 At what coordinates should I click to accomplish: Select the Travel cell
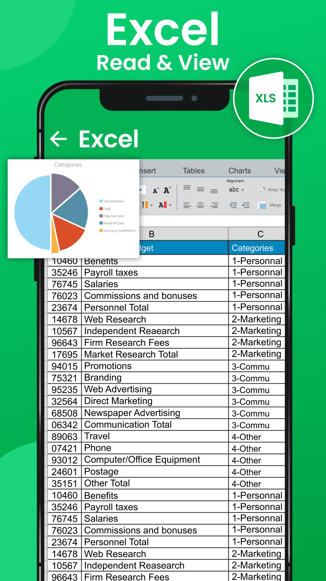(x=155, y=436)
